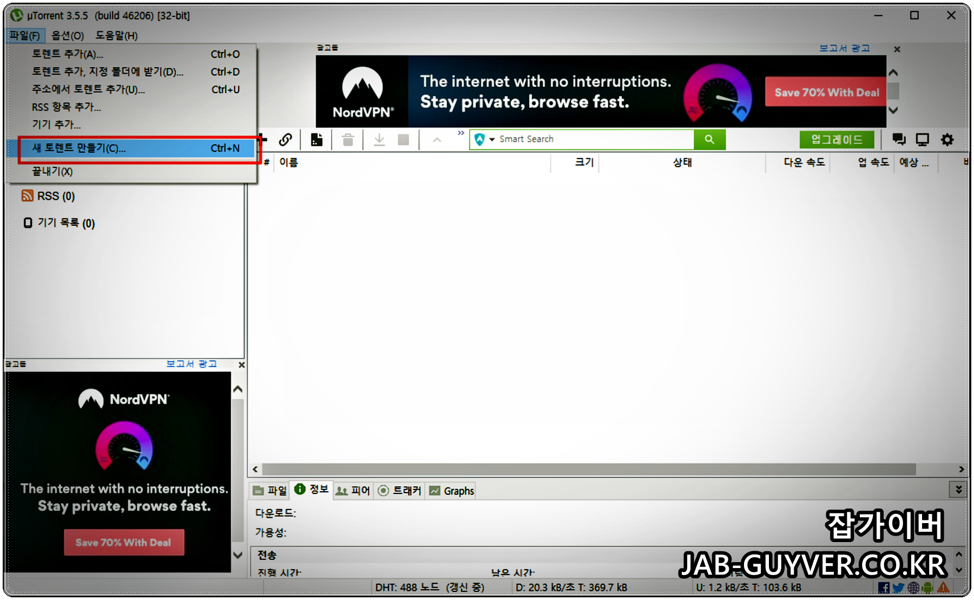Viewport: 974px width, 600px height.
Task: Click the Smart Search shield icon
Action: (x=479, y=139)
